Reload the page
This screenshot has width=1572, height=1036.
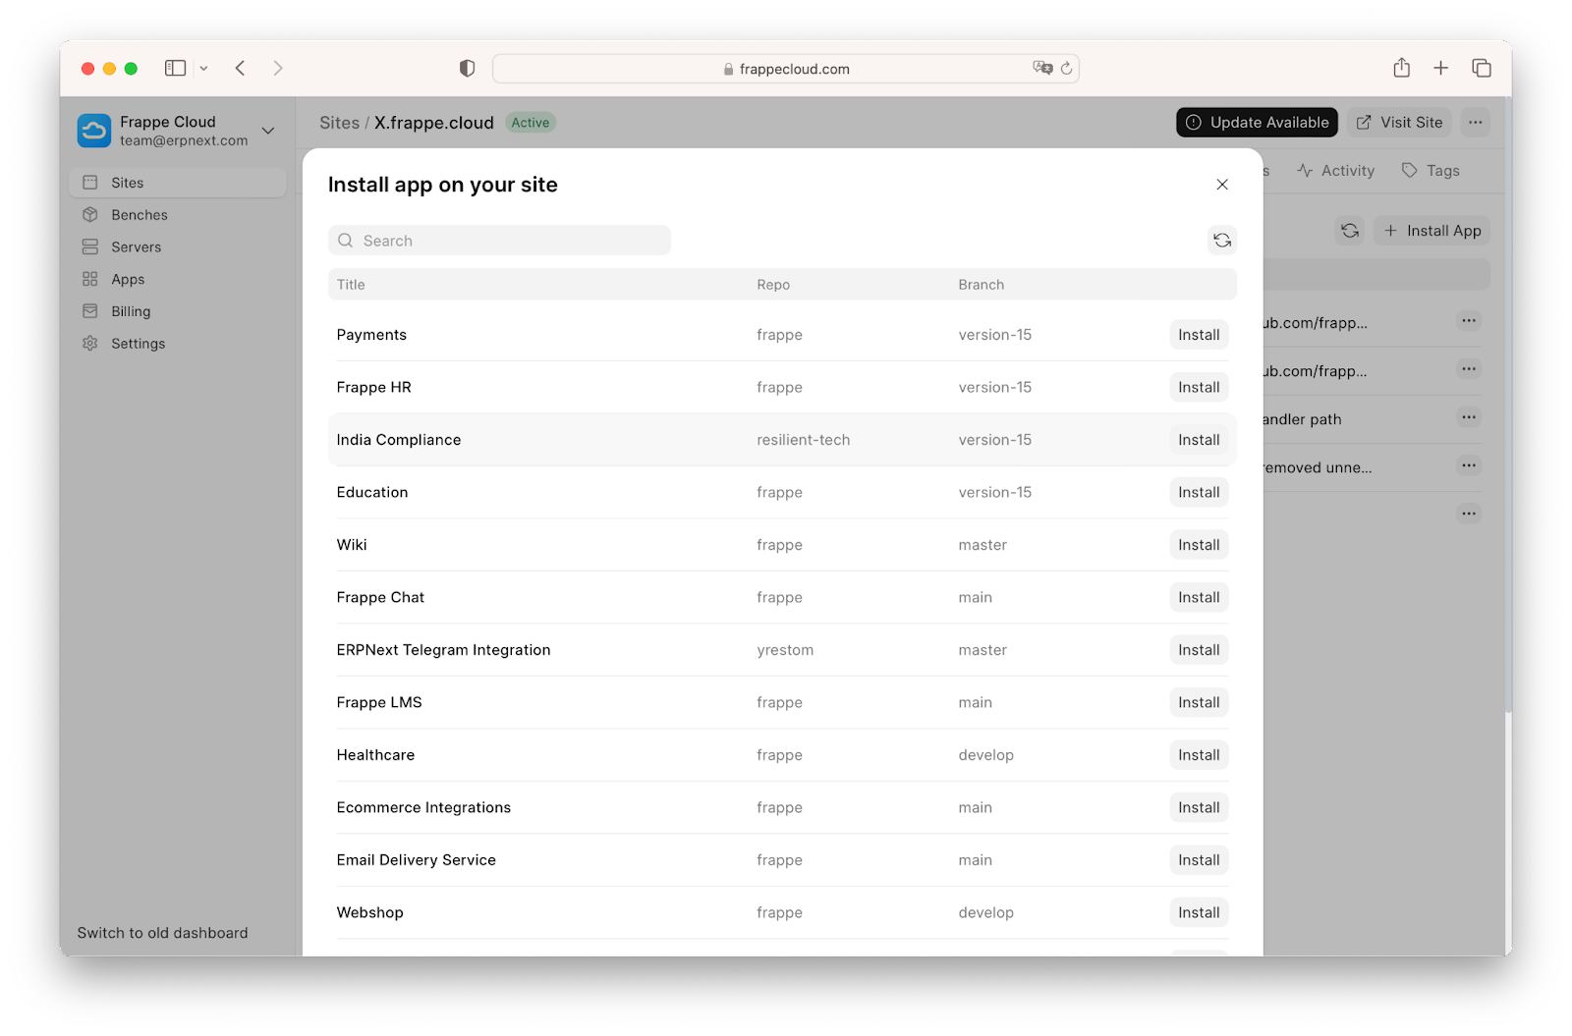1066,69
